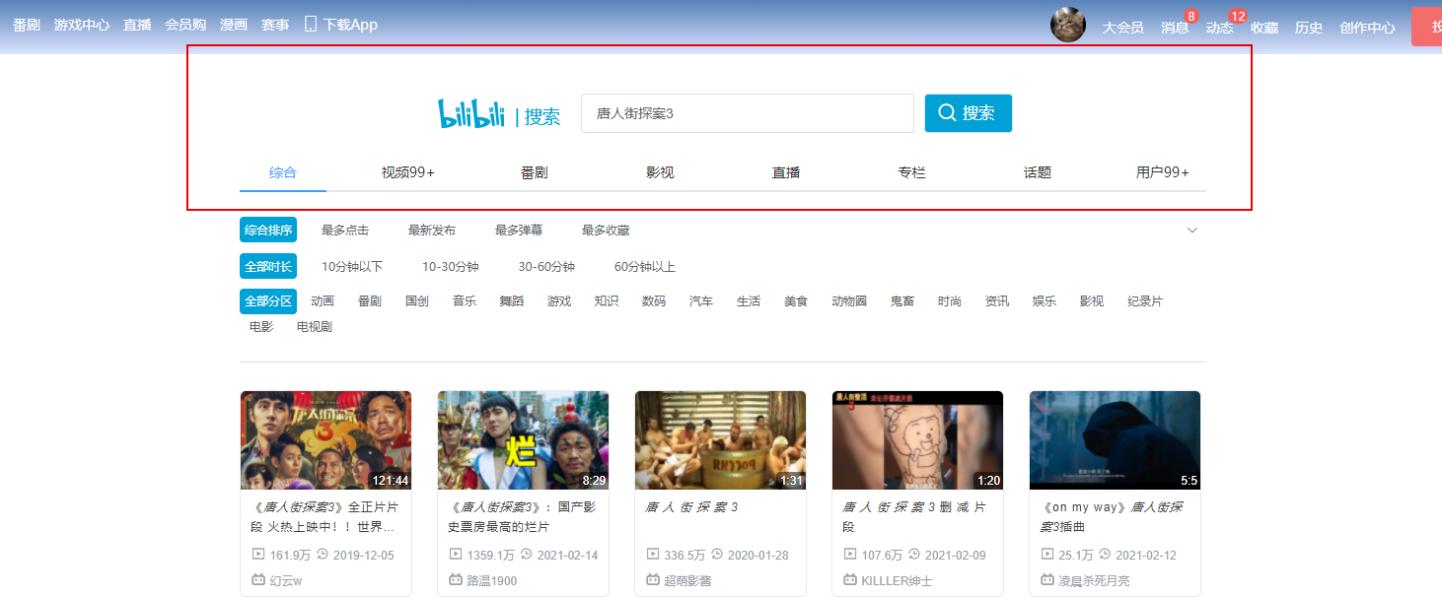Sort results by 最多收藏
1442x597 pixels.
pos(606,230)
